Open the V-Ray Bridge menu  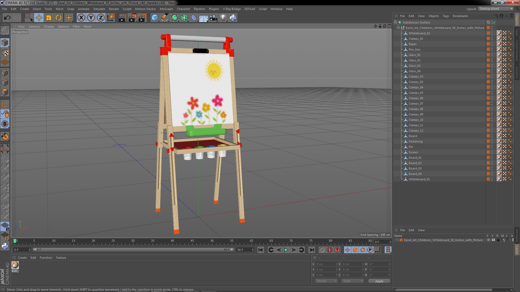pos(232,9)
